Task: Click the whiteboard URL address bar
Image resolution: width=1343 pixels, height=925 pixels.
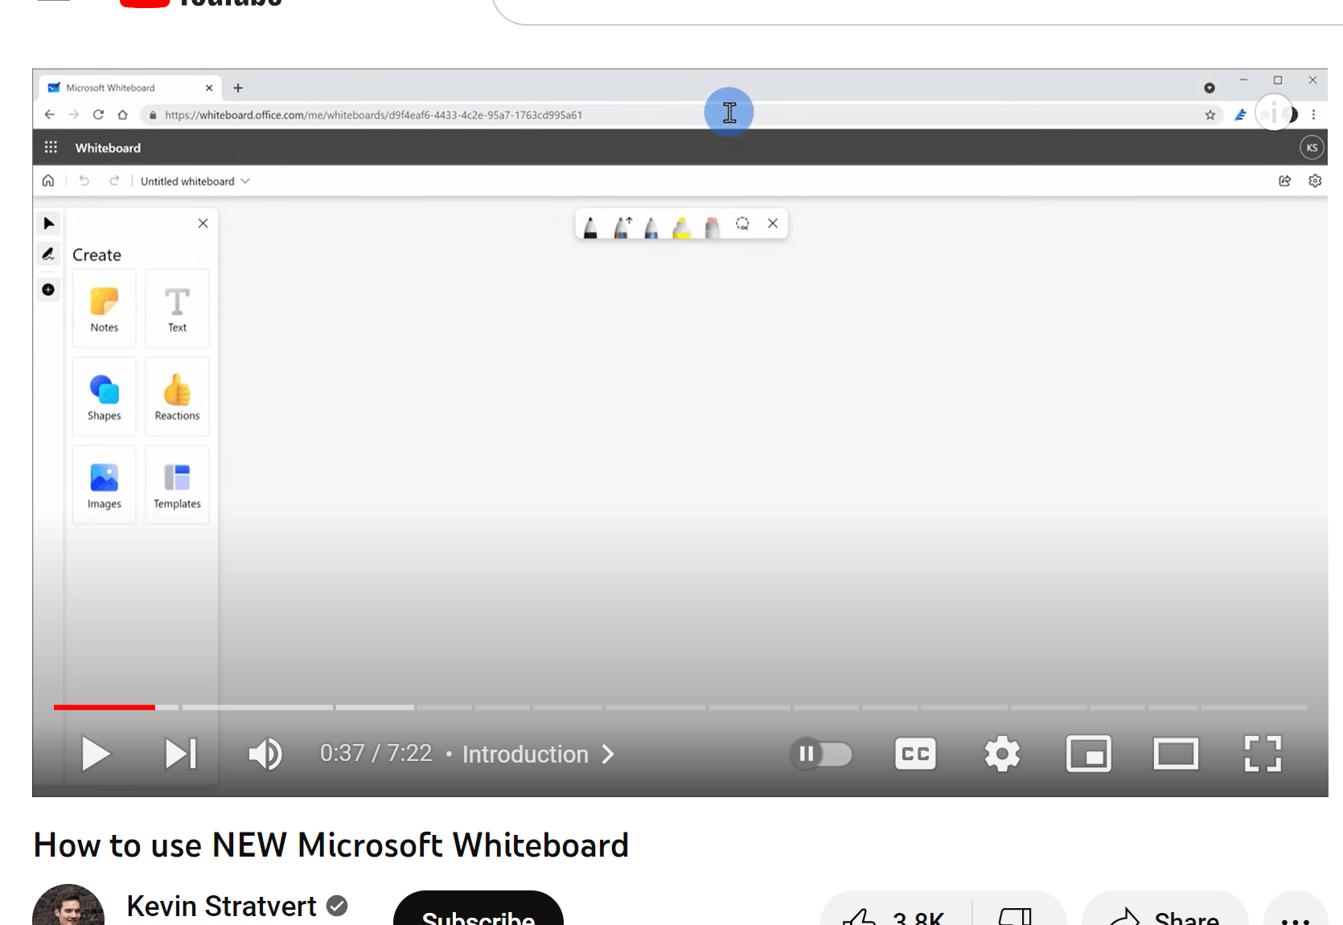Action: click(x=680, y=115)
